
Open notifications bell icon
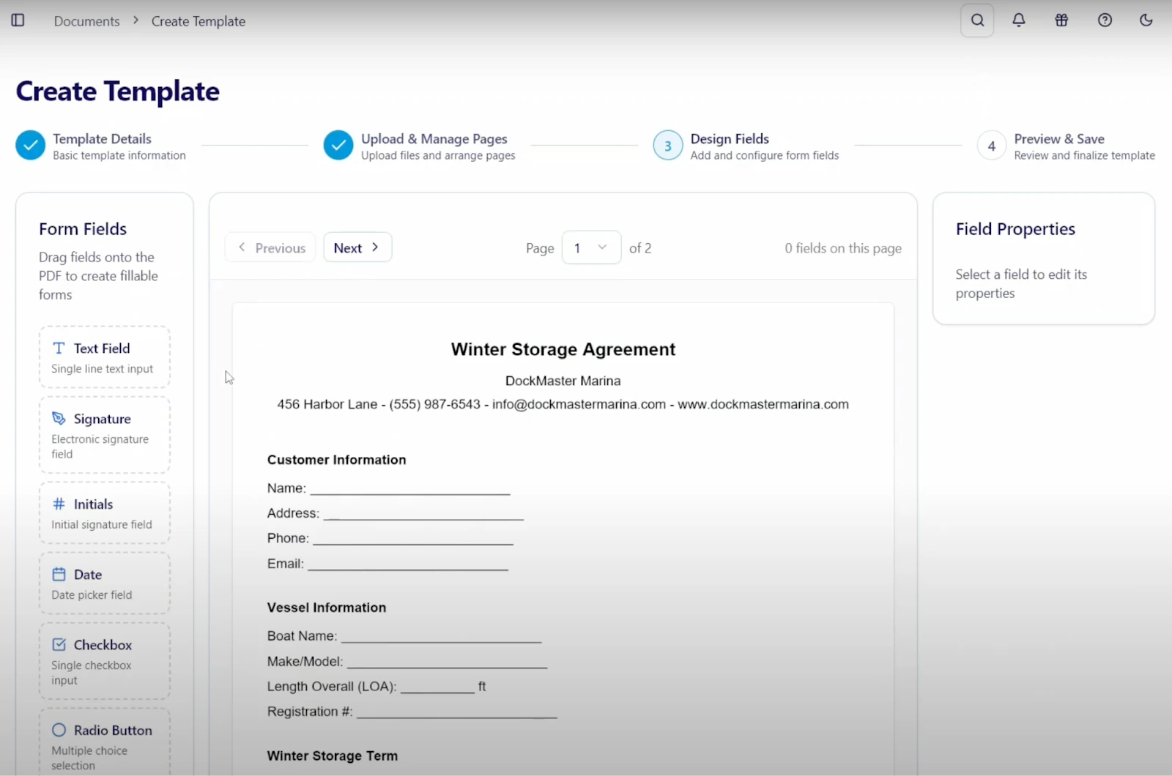[1018, 20]
